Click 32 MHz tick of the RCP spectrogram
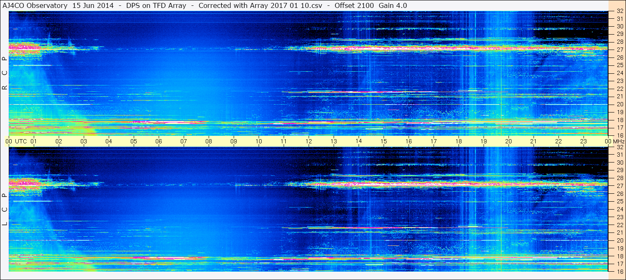Screen dimensions: 626x280 pyautogui.click(x=619, y=11)
